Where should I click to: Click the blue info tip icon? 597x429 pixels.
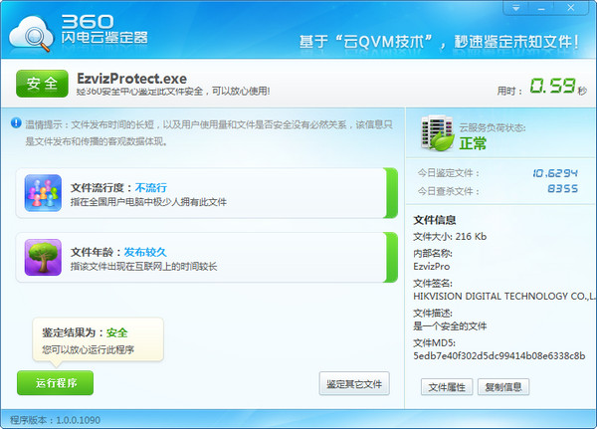point(16,122)
